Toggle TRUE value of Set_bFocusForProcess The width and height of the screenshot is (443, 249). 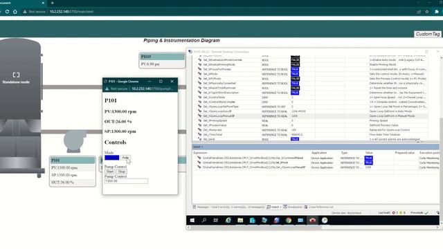[295, 69]
